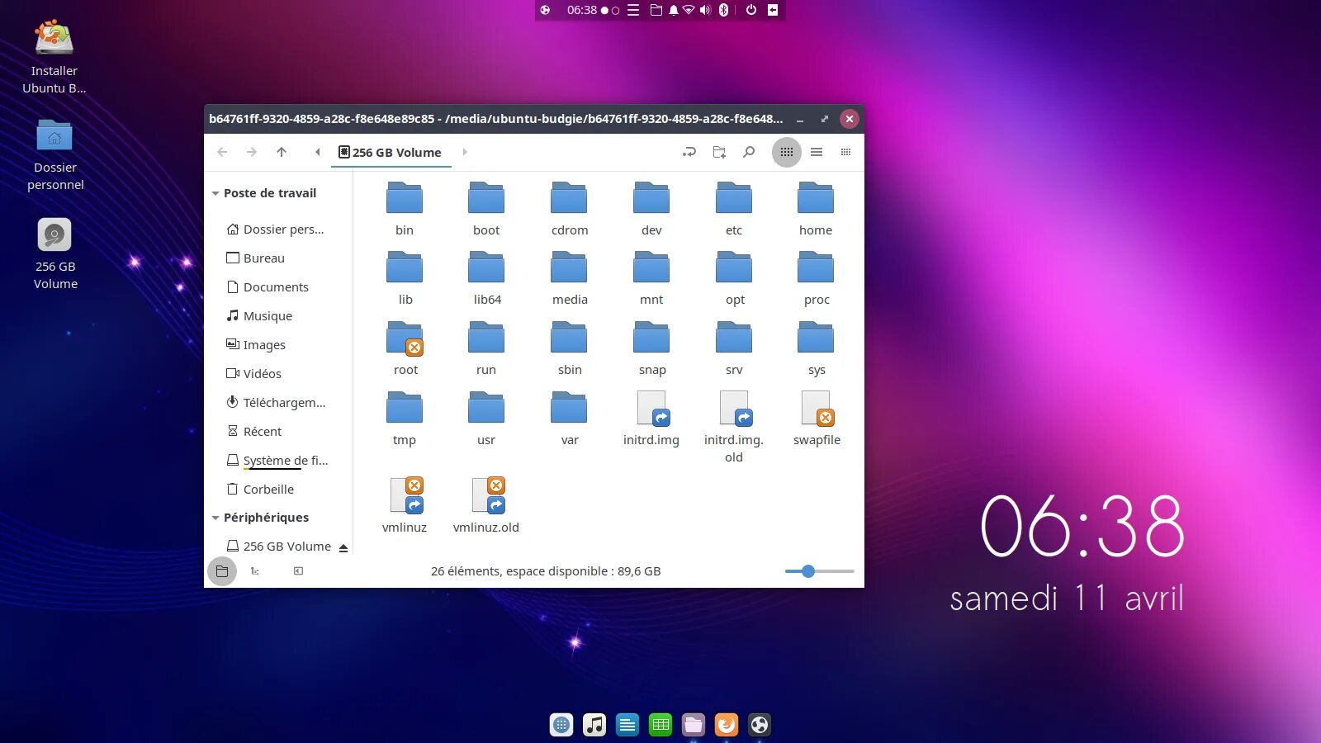This screenshot has height=743, width=1321.
Task: Select the vmlinuz file
Action: click(x=405, y=506)
